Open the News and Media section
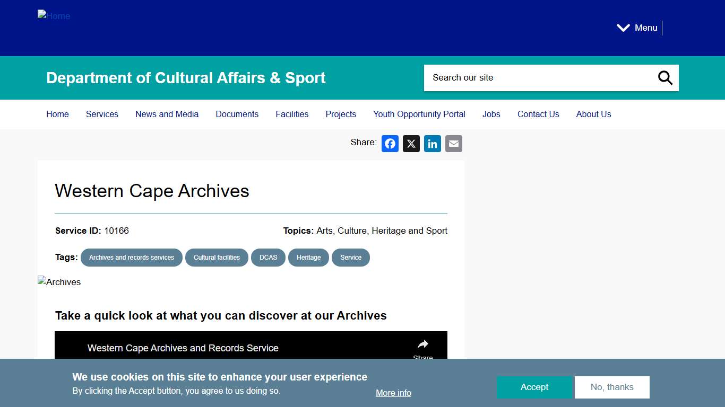725x407 pixels. (167, 114)
